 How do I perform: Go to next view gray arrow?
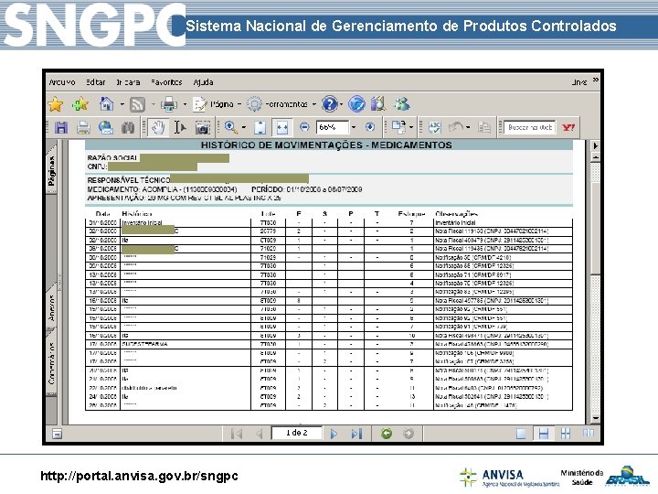(409, 433)
